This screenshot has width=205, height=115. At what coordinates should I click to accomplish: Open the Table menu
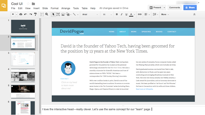pos(84,8)
